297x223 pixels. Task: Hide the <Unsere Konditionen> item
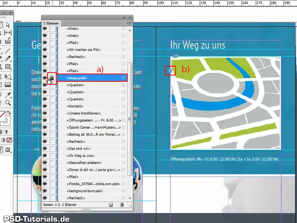(x=45, y=113)
